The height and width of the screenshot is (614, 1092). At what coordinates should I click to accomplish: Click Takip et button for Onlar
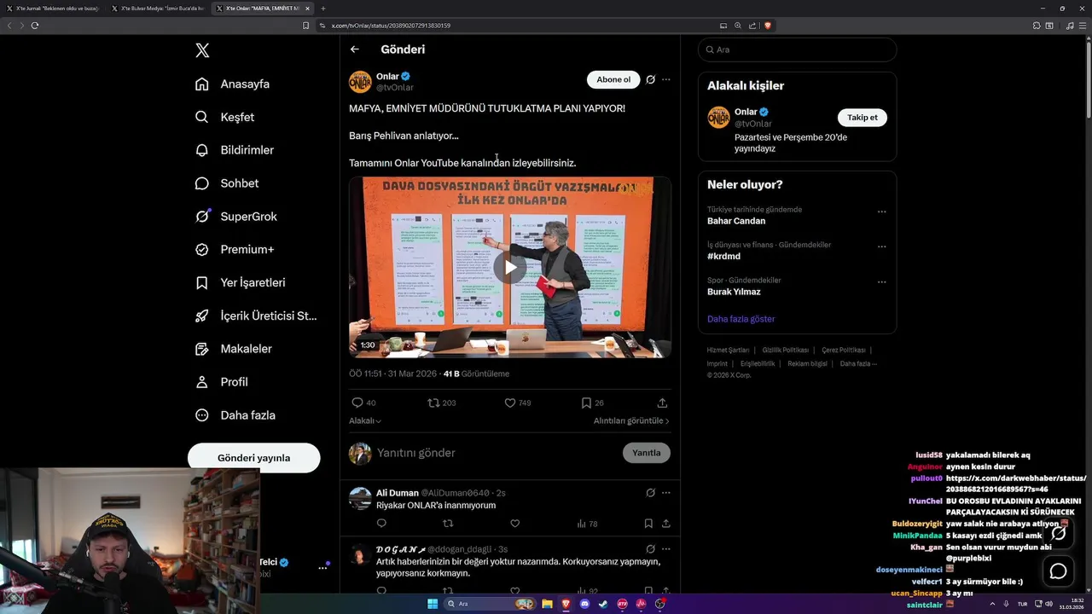pos(863,118)
